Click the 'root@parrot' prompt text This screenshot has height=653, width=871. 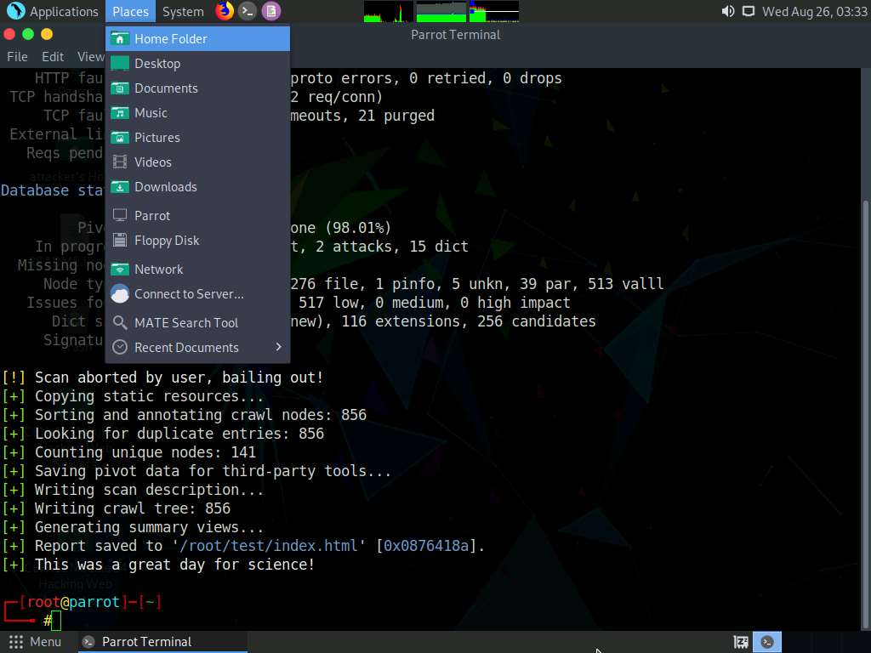coord(73,602)
